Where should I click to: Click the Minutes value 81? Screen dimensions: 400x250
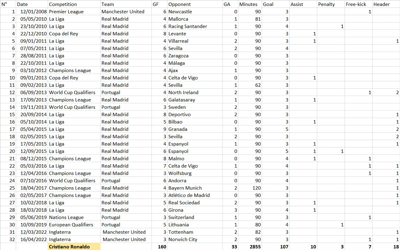pos(250,19)
